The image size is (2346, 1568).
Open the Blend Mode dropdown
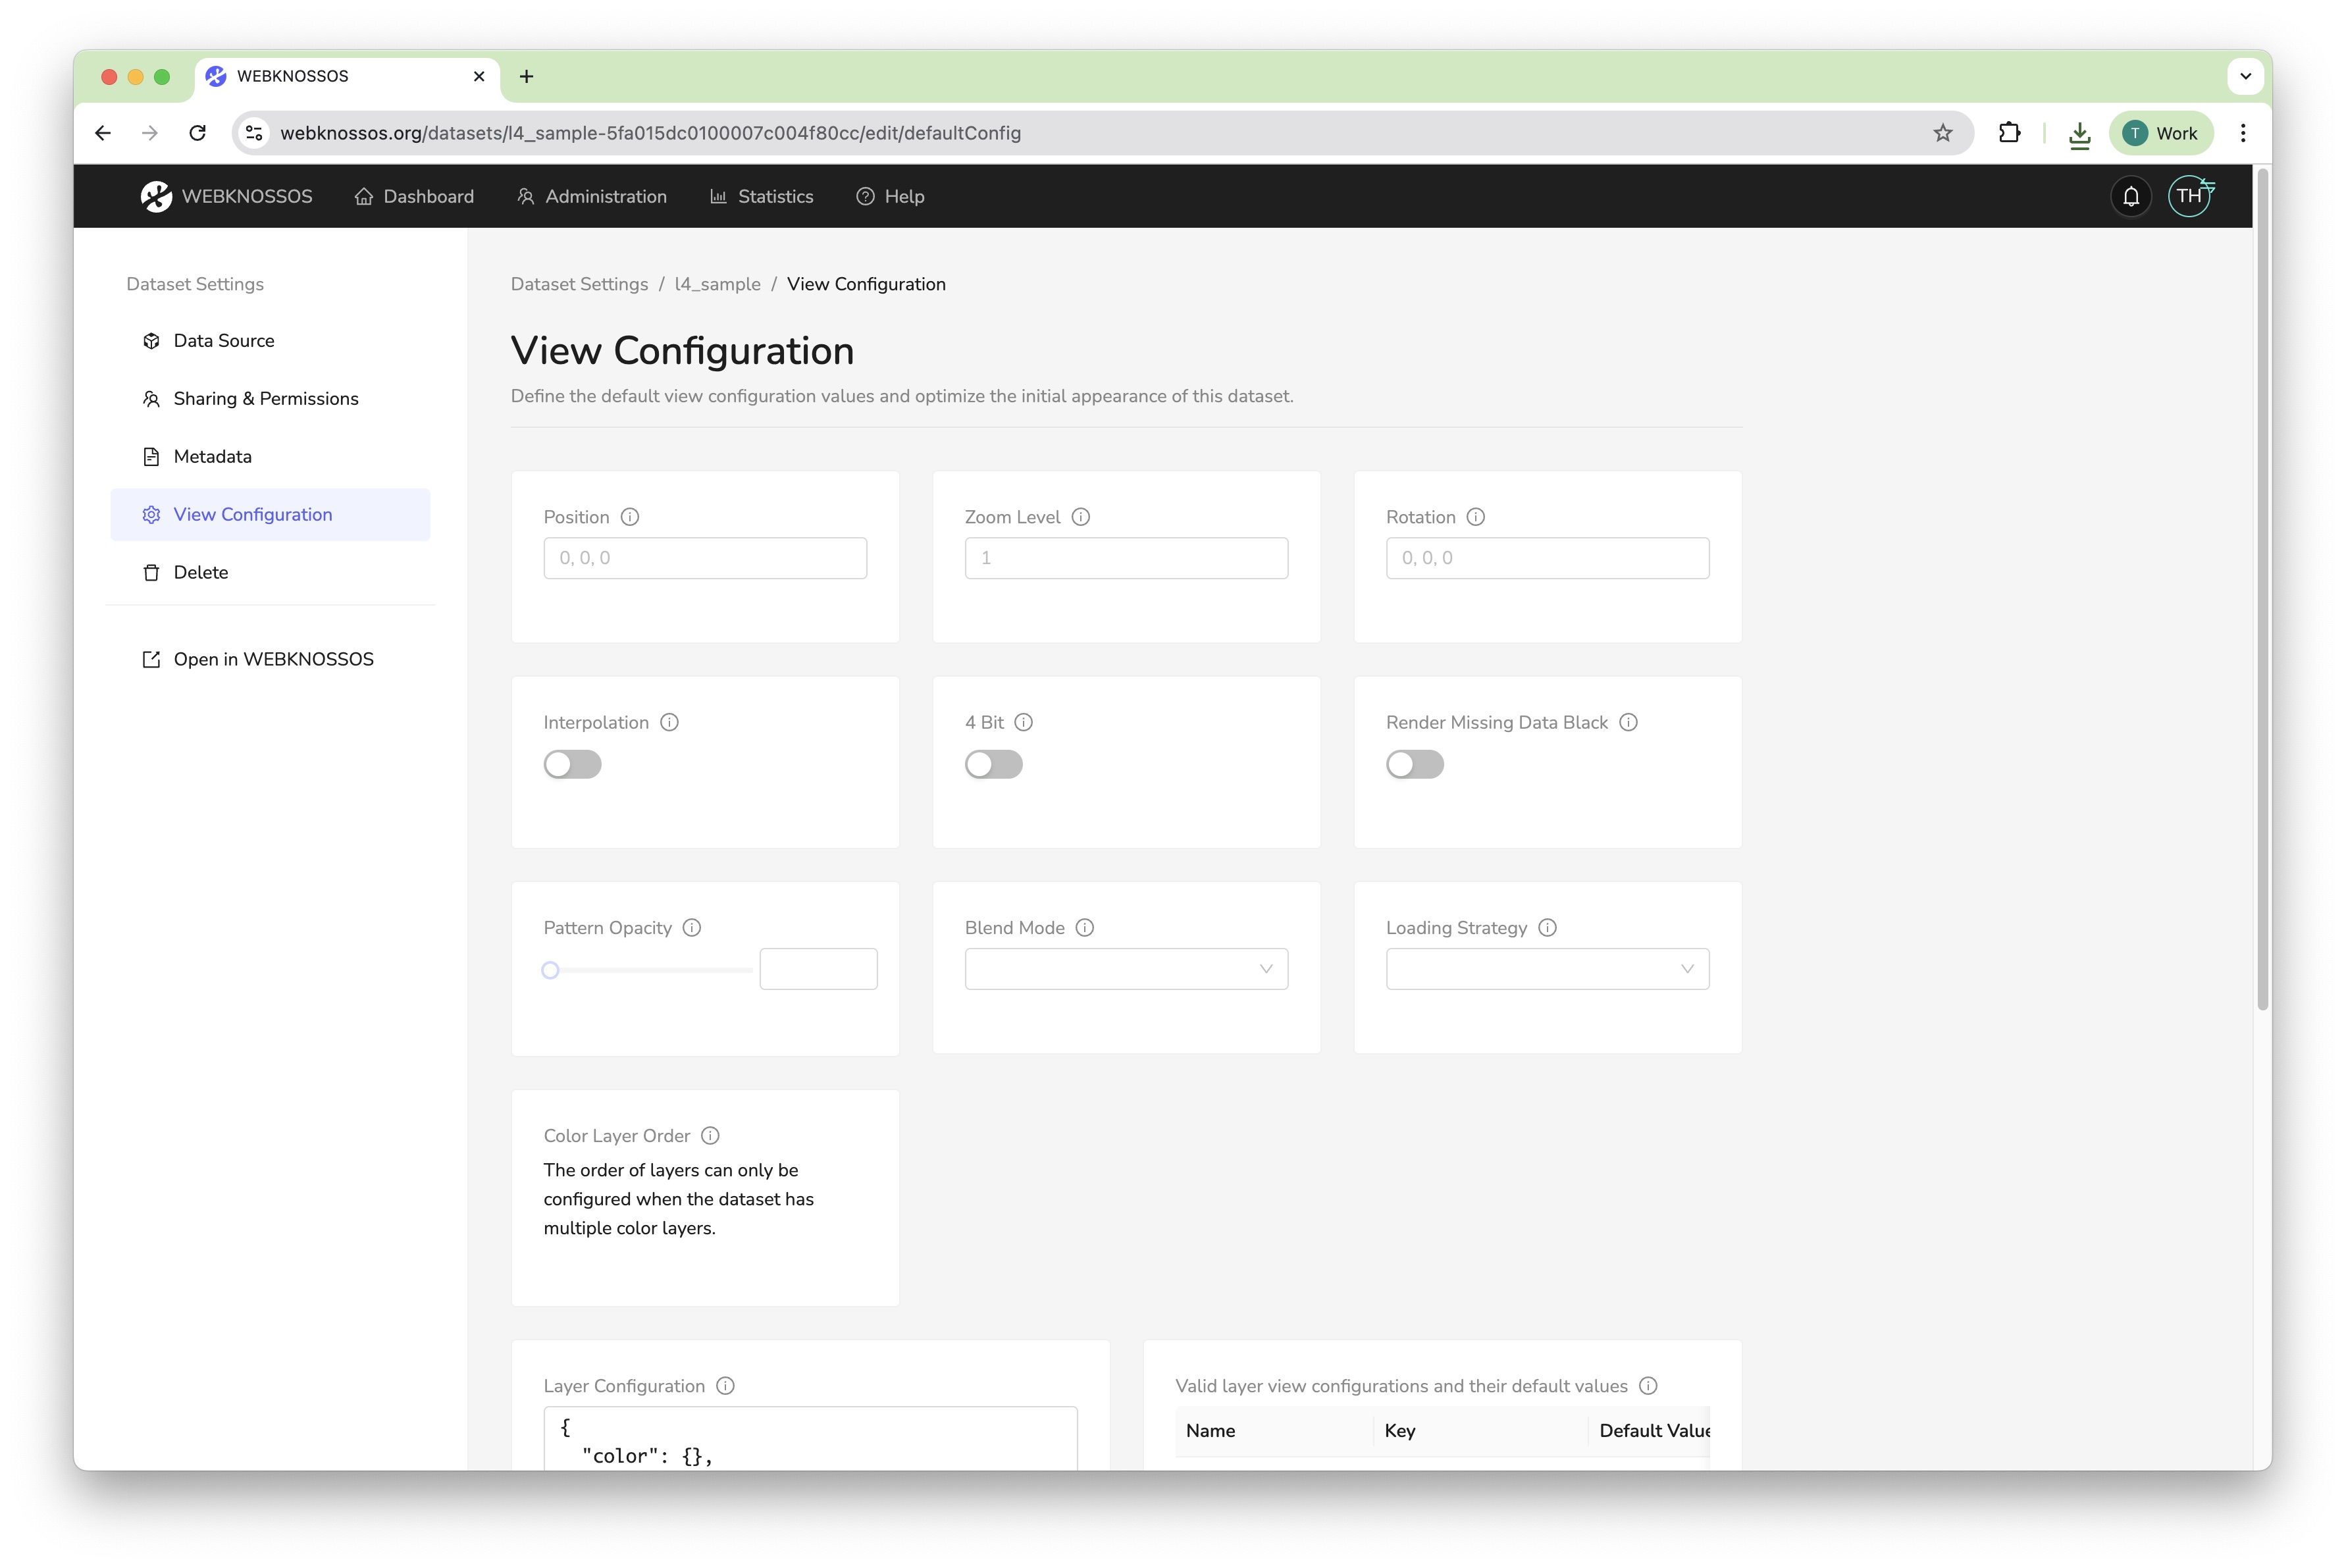pyautogui.click(x=1125, y=969)
